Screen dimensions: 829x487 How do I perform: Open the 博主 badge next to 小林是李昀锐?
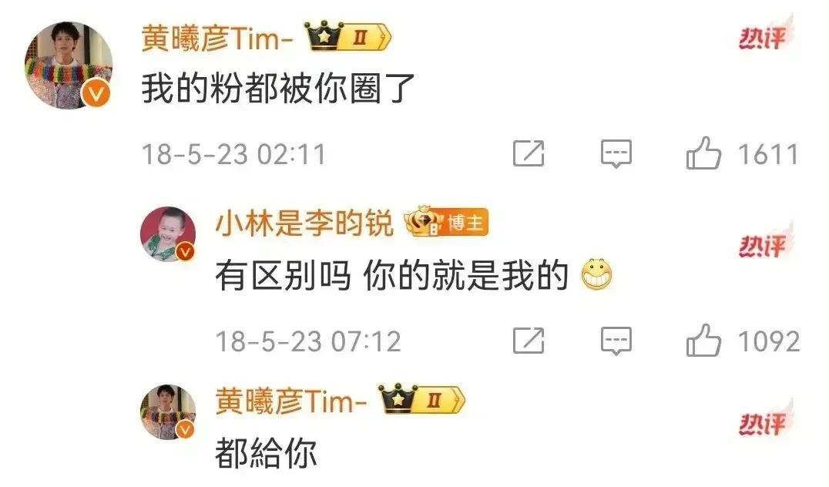pos(447,222)
